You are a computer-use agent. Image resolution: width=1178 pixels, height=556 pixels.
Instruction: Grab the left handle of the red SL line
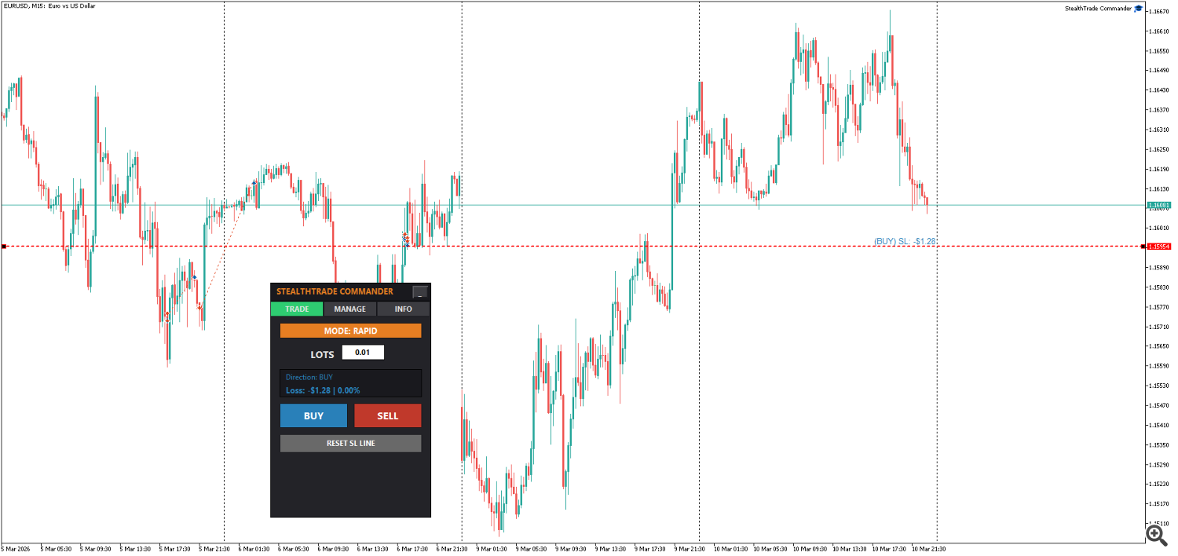[4, 247]
